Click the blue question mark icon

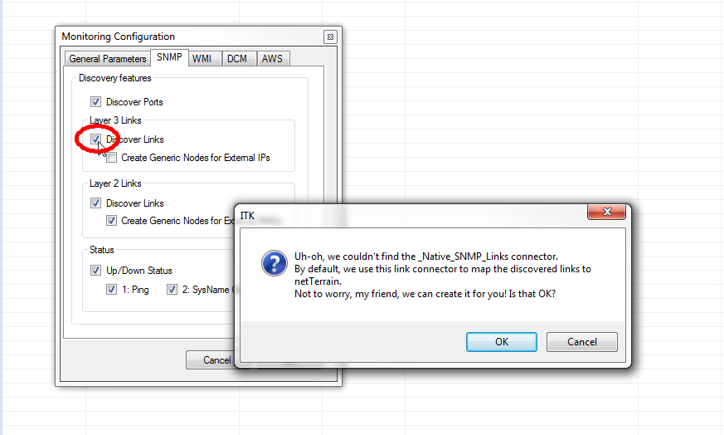click(275, 263)
